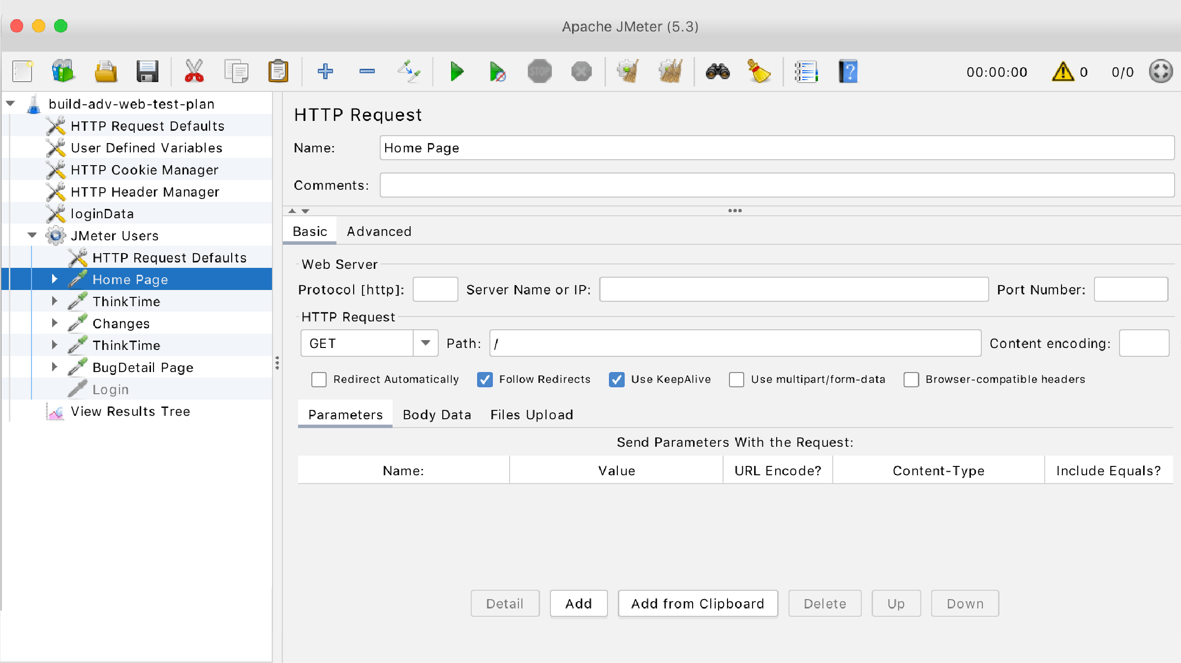
Task: Save the test plan with floppy icon
Action: point(147,72)
